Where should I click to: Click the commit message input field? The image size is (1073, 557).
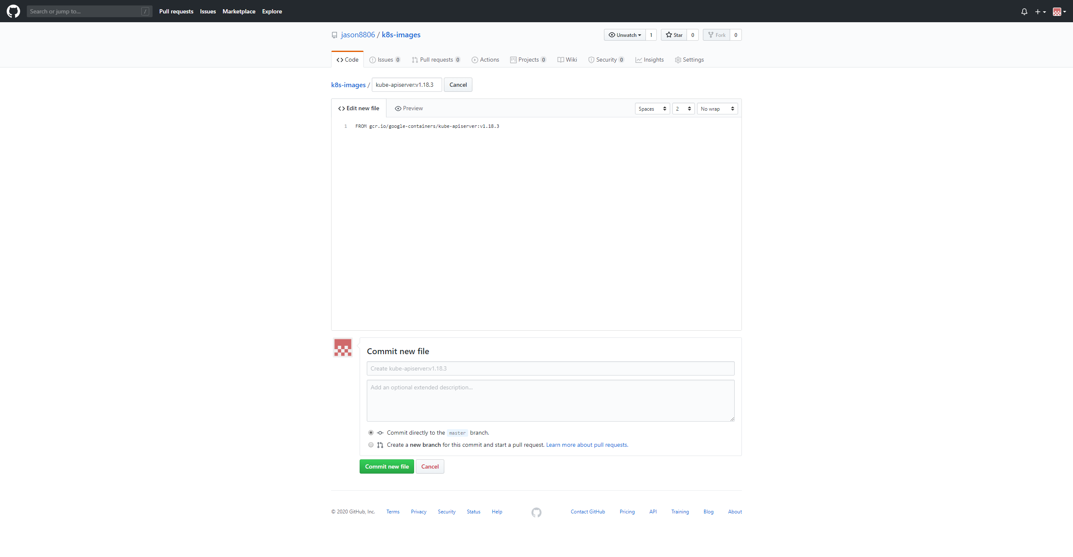pyautogui.click(x=550, y=368)
